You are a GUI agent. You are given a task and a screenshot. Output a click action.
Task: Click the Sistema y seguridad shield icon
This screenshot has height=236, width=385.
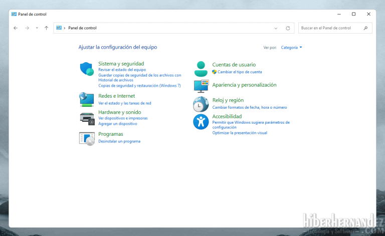[x=87, y=69]
